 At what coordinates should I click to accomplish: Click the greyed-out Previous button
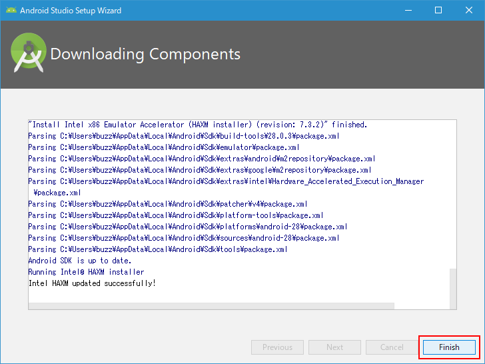coord(277,347)
